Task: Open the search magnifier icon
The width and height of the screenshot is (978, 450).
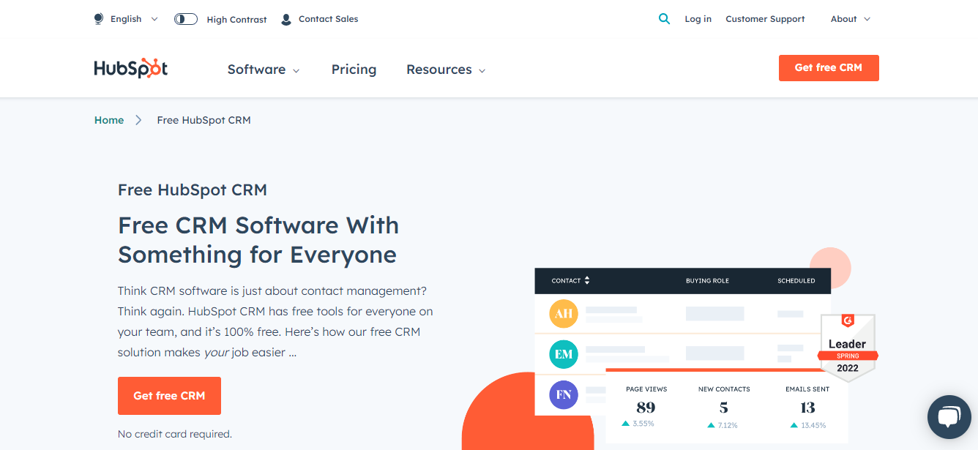Action: [x=664, y=19]
